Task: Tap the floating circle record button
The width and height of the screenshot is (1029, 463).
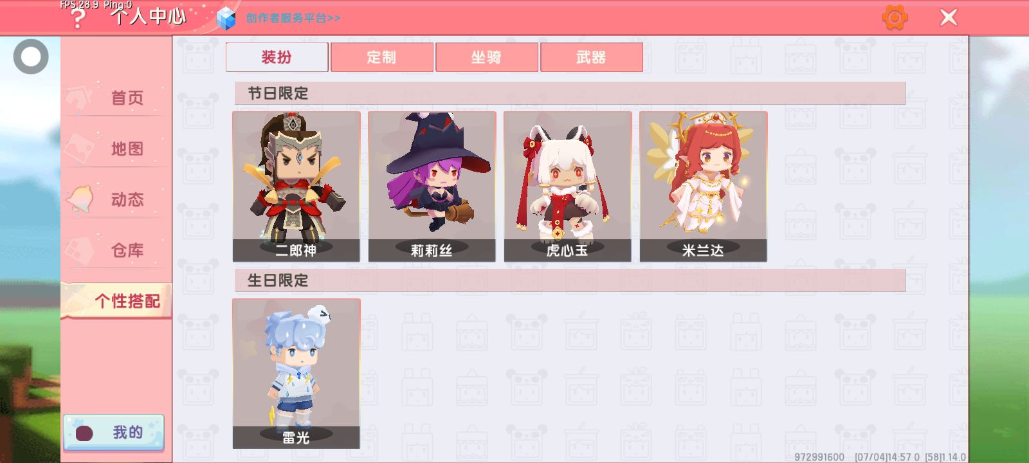Action: click(x=31, y=57)
